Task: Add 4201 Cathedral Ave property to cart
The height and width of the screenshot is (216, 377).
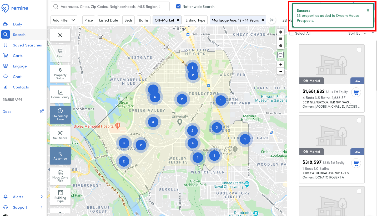Action: click(356, 163)
